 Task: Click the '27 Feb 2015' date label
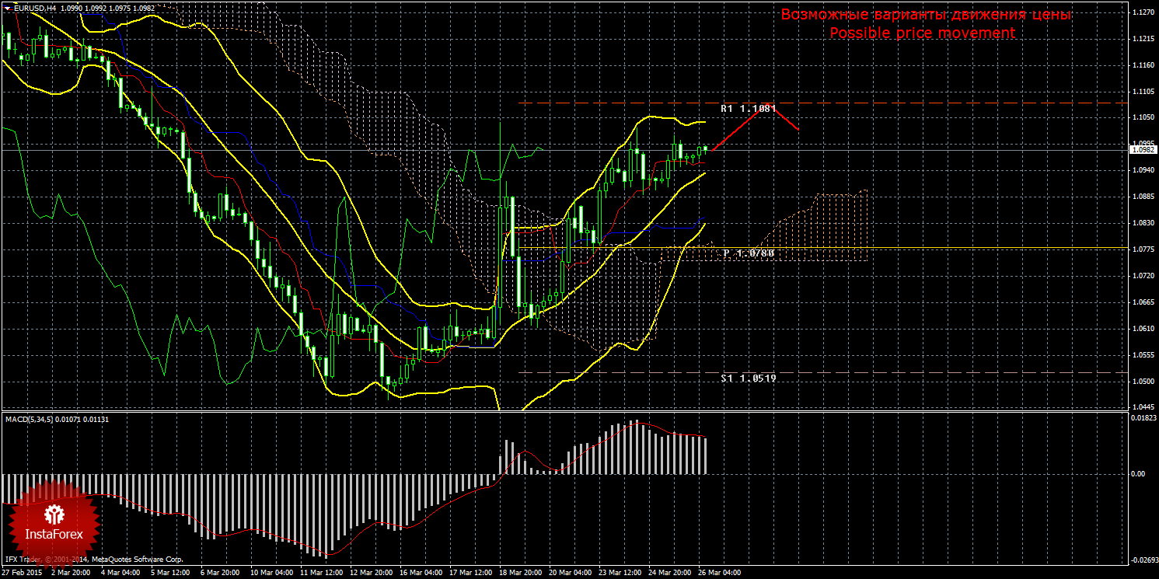23,573
